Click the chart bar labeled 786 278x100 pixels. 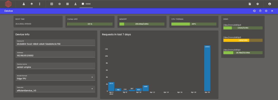pyautogui.click(x=118, y=90)
